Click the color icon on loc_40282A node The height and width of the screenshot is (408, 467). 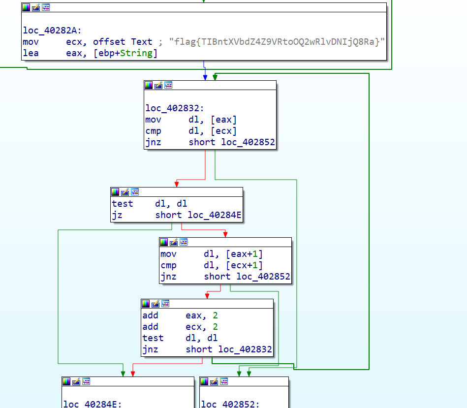(x=26, y=7)
